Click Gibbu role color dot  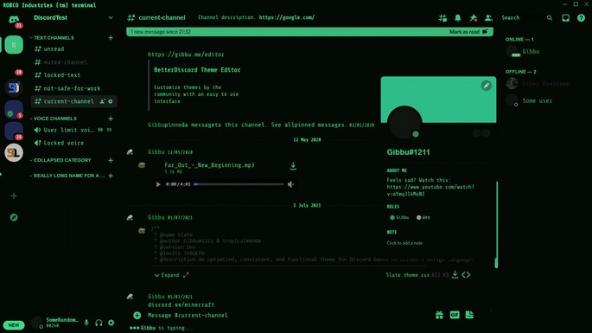pos(391,217)
